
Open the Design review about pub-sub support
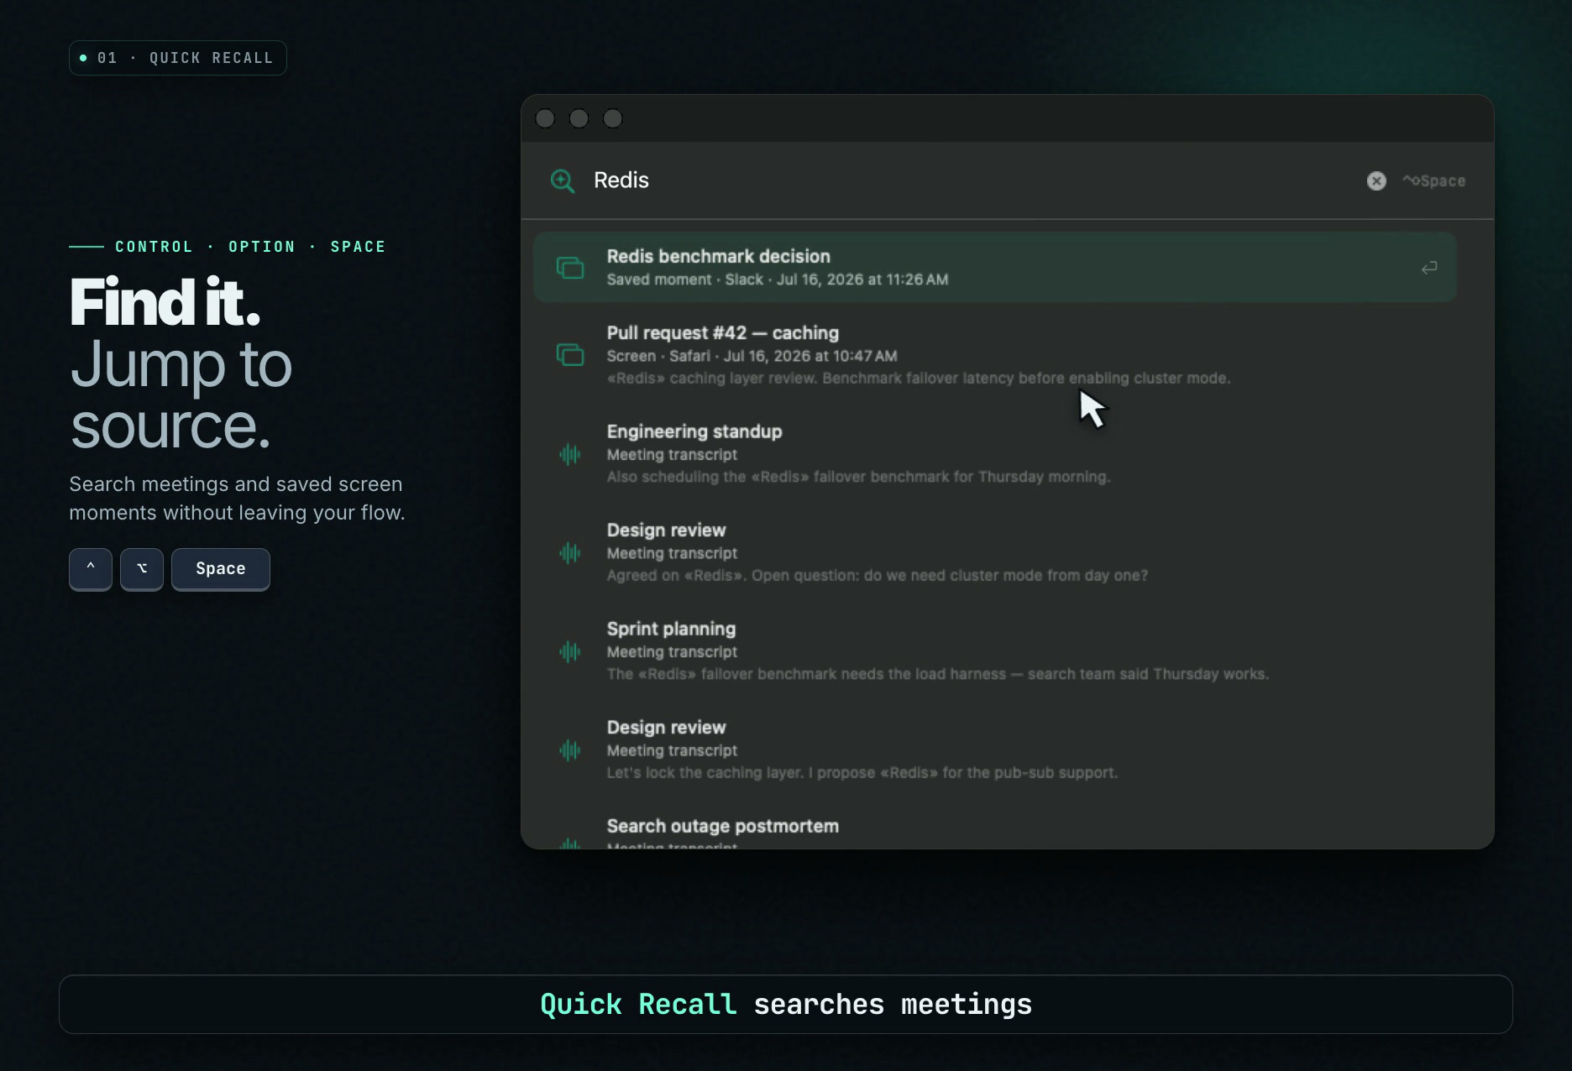pos(995,750)
